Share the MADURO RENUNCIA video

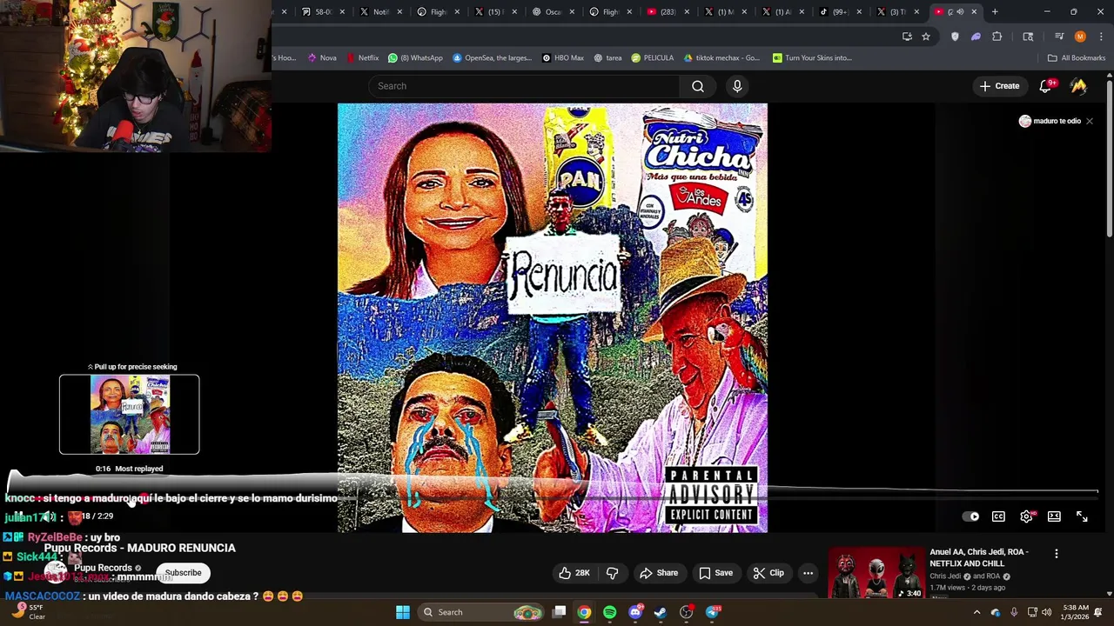coord(659,573)
